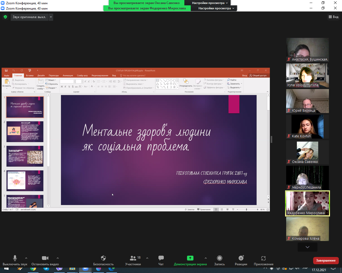Expand video options arrow next to camera
The height and width of the screenshot is (273, 342).
tap(57, 258)
